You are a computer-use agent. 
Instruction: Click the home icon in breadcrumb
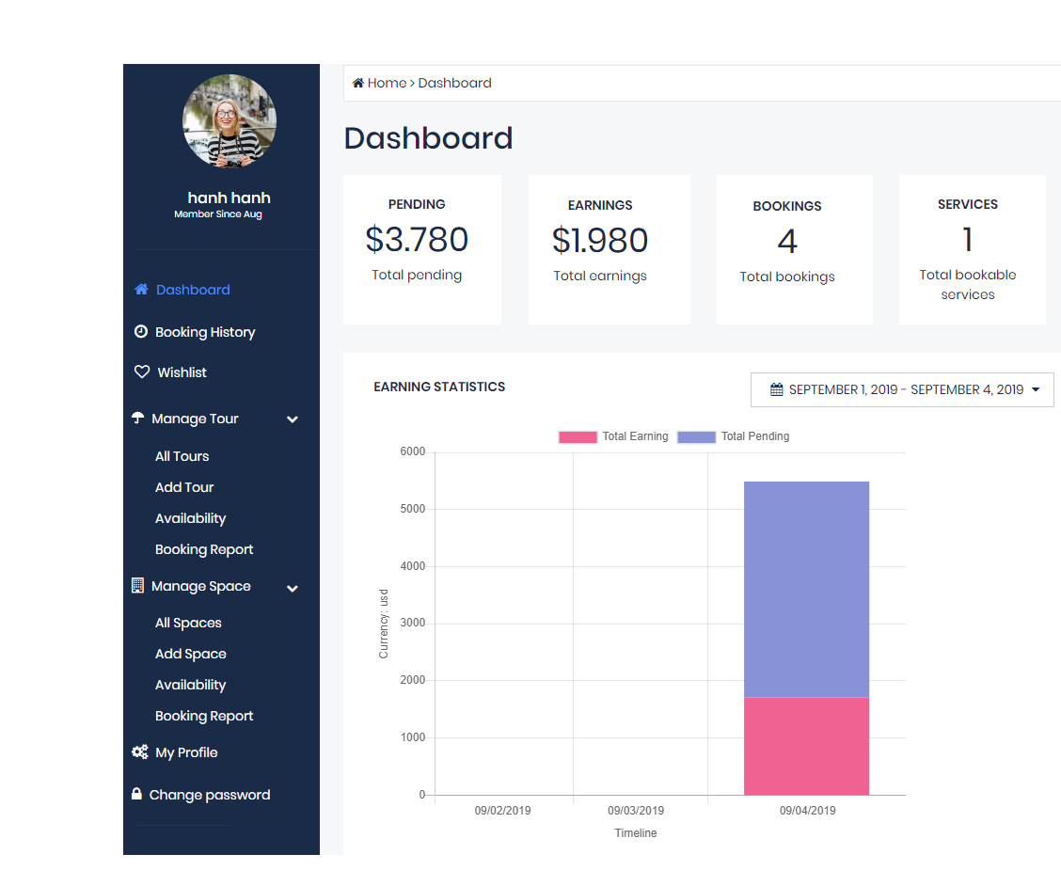(x=358, y=84)
